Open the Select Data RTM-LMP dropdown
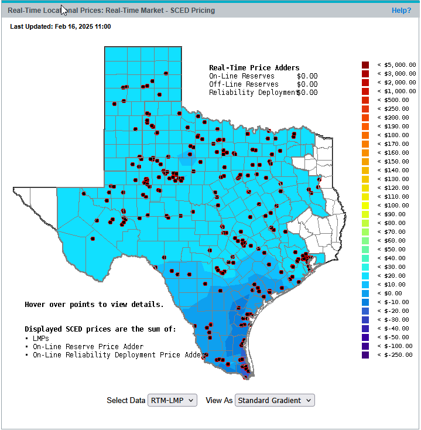The height and width of the screenshot is (430, 421). pos(172,400)
